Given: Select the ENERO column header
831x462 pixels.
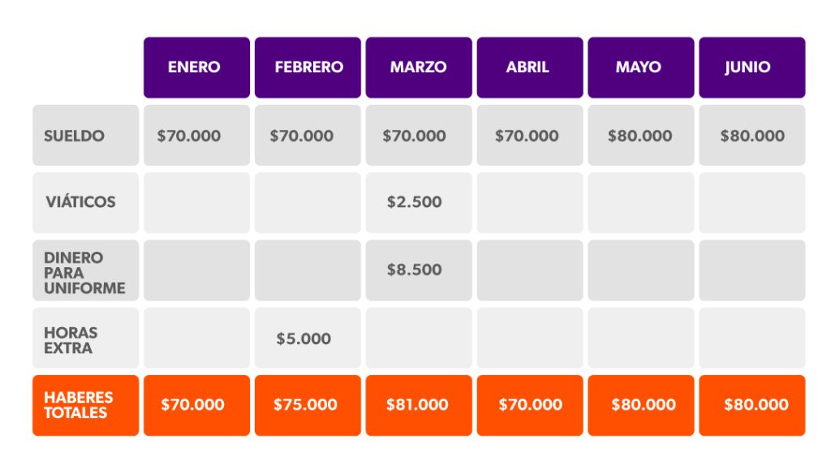Looking at the screenshot, I should [196, 67].
